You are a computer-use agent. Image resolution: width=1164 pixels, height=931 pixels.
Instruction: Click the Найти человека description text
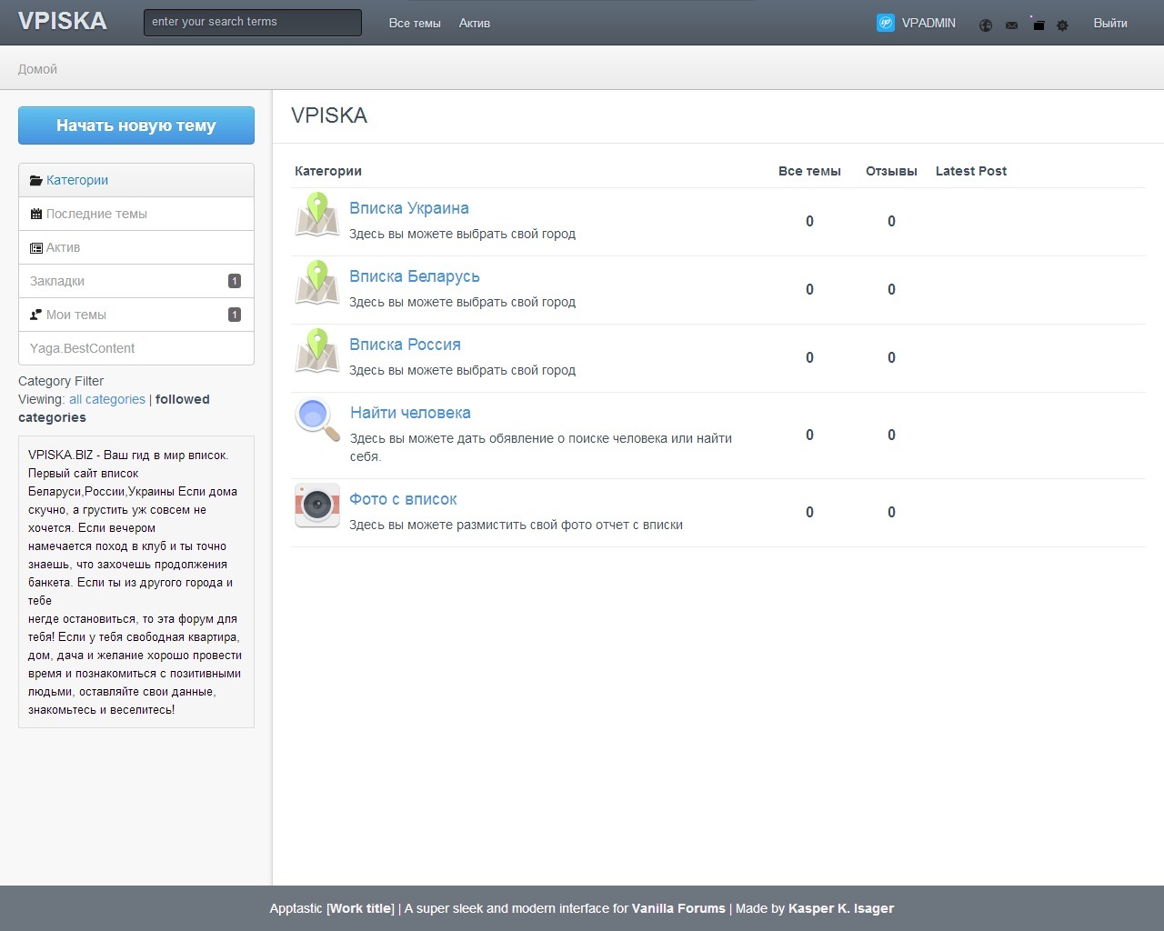pyautogui.click(x=541, y=447)
